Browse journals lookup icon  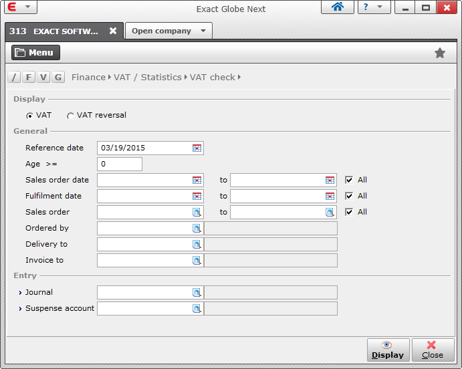(x=197, y=292)
